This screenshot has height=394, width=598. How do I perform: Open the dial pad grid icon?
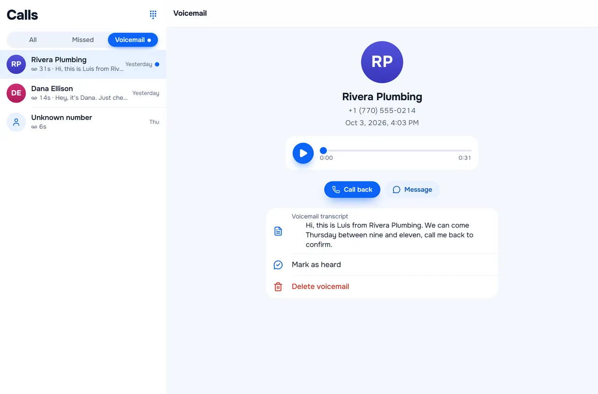coord(153,14)
